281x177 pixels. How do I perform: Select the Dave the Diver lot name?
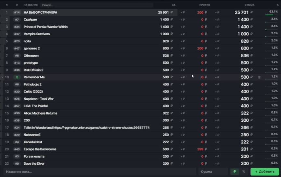34,164
